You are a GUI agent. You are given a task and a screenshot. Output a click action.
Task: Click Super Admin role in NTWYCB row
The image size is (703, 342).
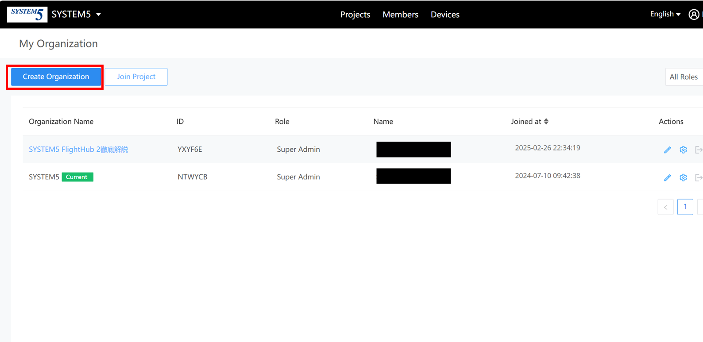[x=298, y=177]
